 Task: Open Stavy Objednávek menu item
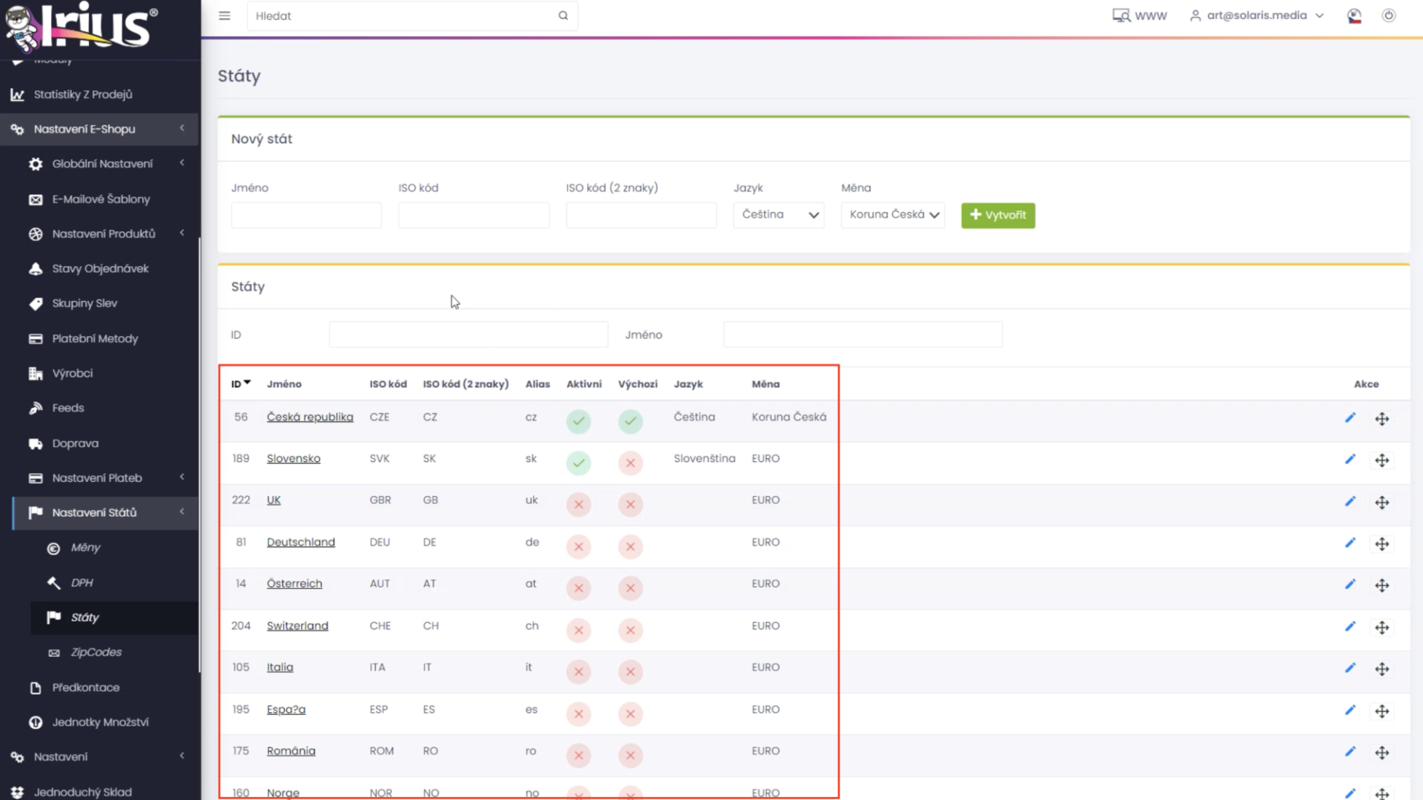(x=100, y=268)
